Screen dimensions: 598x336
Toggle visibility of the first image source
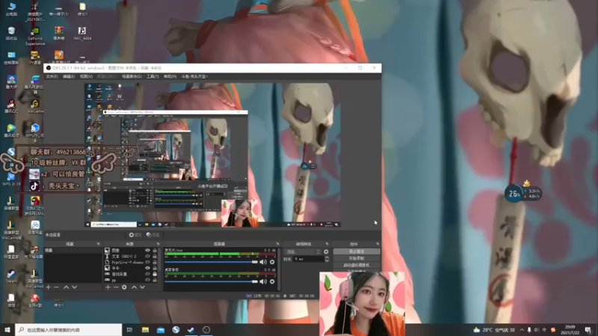pyautogui.click(x=147, y=250)
